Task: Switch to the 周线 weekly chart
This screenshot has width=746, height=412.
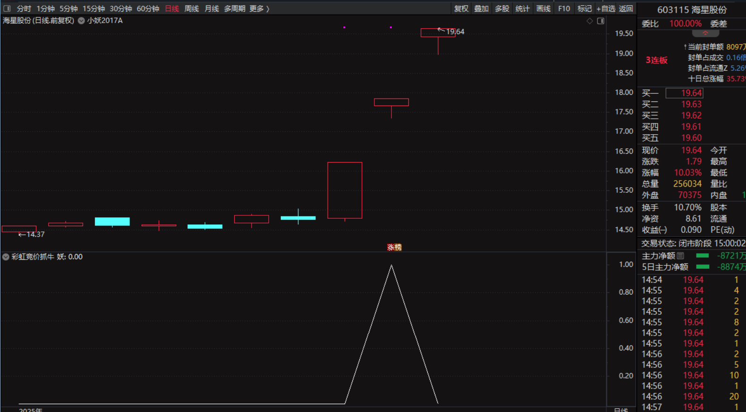Action: (192, 8)
